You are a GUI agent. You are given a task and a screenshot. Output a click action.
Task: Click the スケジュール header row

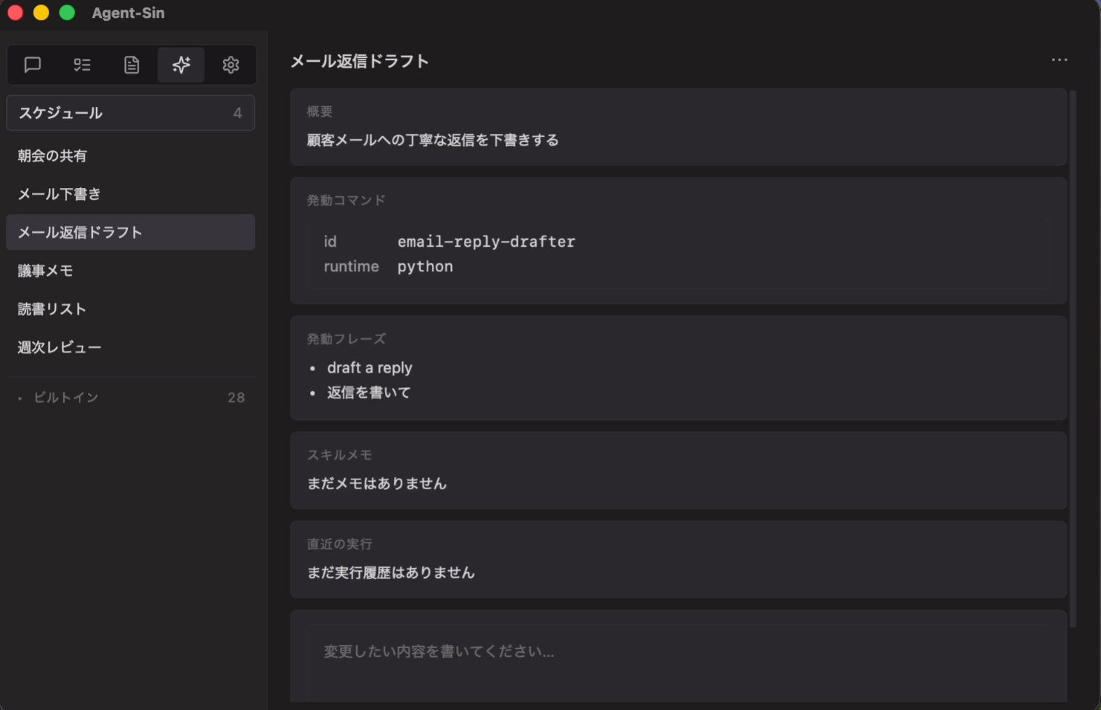131,113
